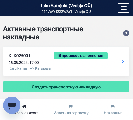Image resolution: width=133 pixels, height=120 pixels.
Task: Open waybill number KLK025001
Action: [19, 56]
